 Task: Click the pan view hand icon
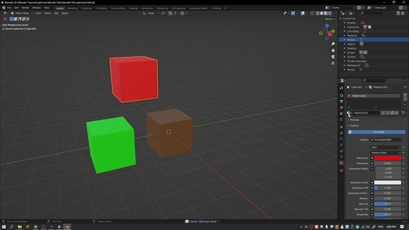(333, 50)
